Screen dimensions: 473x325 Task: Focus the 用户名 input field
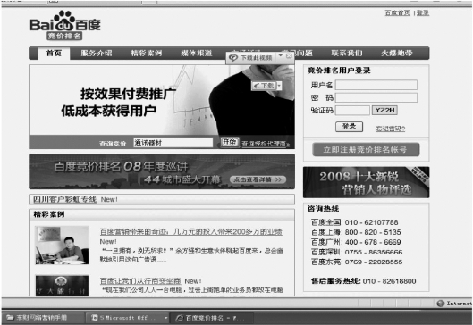pyautogui.click(x=376, y=85)
